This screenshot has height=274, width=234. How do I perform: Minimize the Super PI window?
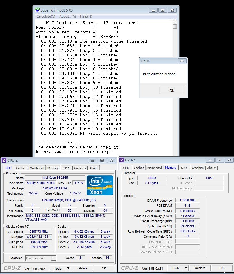click(153, 10)
